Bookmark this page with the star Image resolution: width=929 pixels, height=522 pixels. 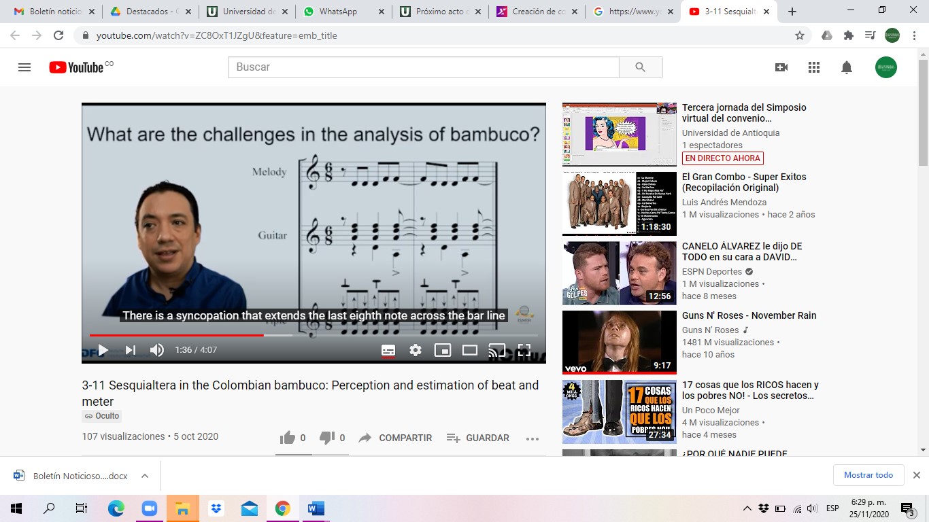point(800,35)
